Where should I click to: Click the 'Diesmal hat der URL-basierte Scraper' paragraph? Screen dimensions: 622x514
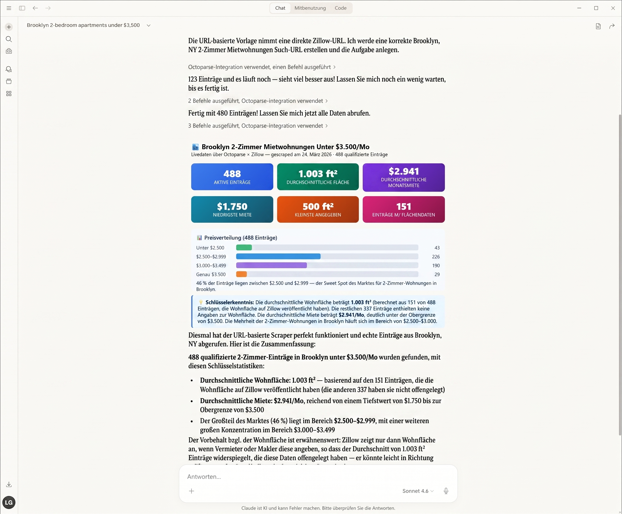point(315,340)
